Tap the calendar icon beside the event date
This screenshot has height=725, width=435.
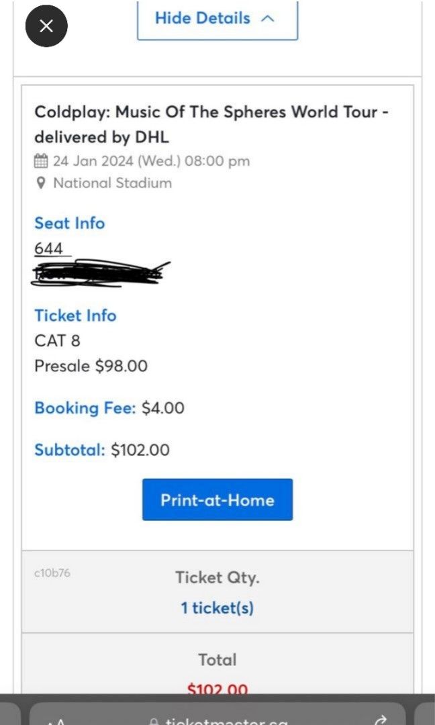tap(42, 160)
